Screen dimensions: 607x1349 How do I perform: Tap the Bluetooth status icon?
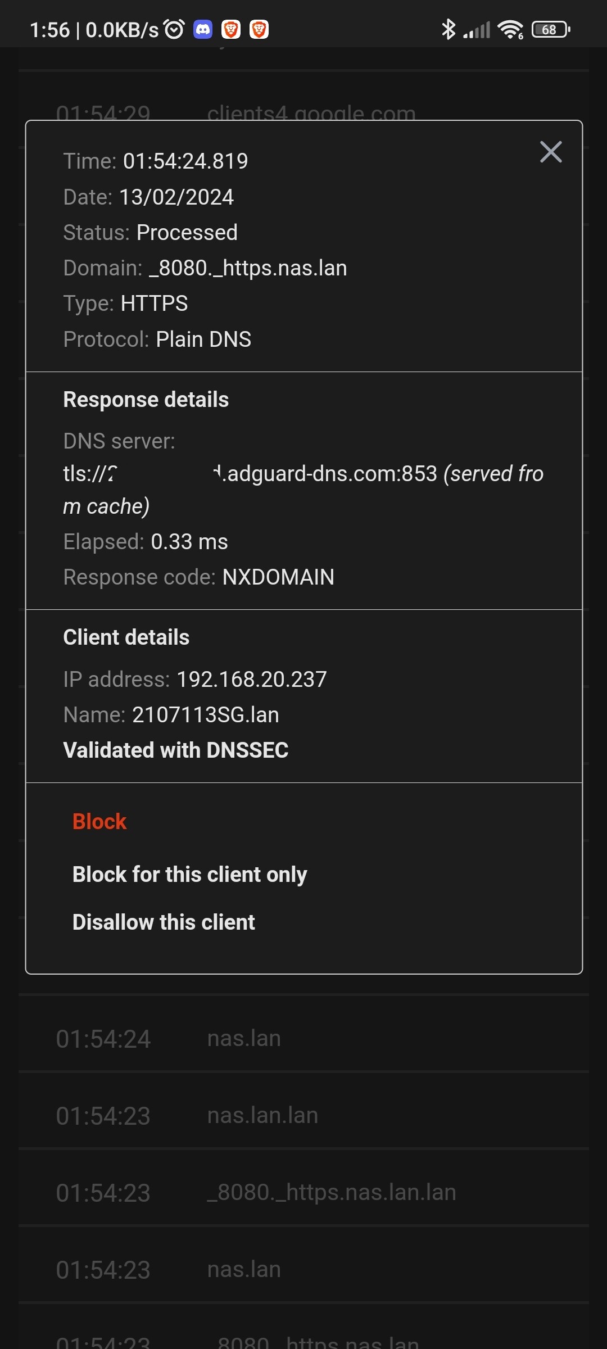tap(448, 29)
